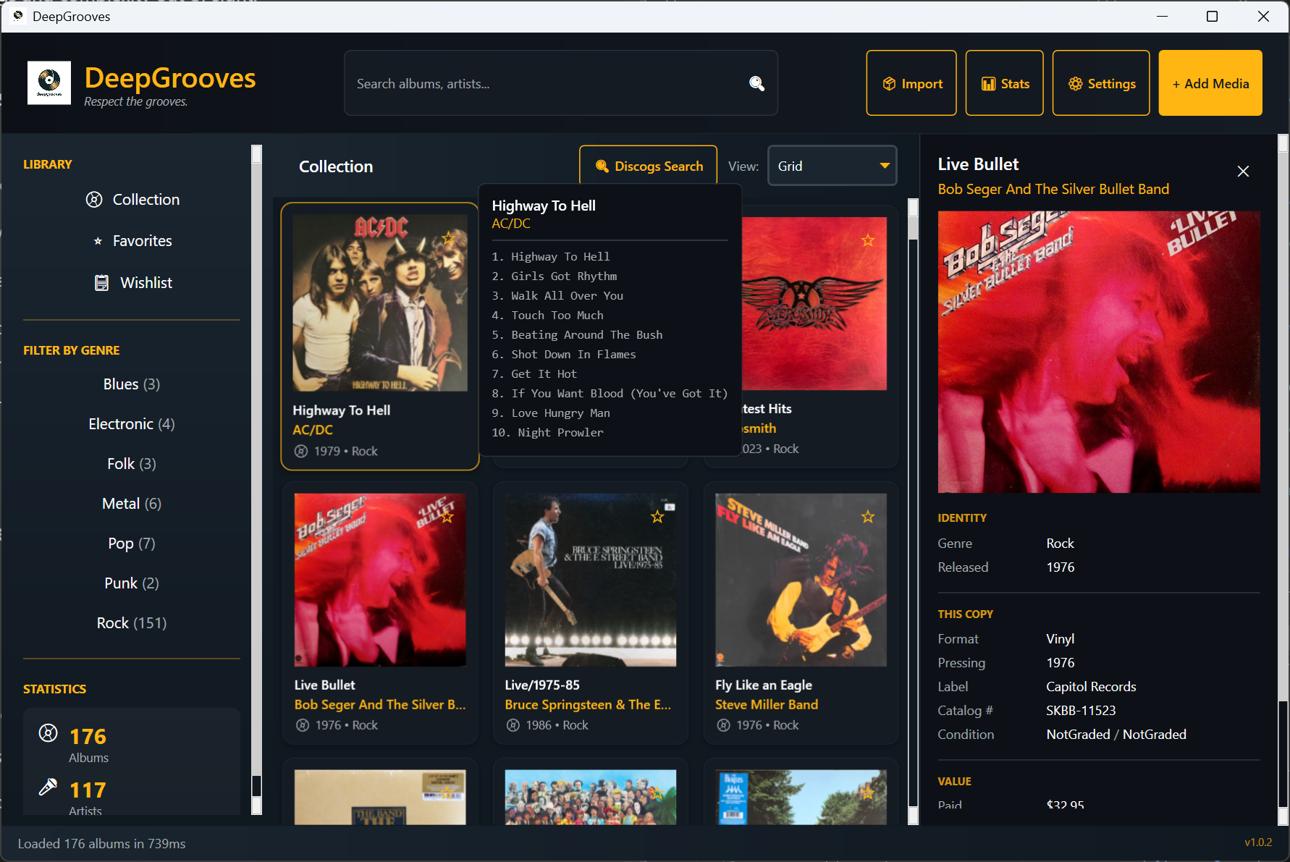
Task: Click the DeepGrooves logo
Action: point(48,83)
